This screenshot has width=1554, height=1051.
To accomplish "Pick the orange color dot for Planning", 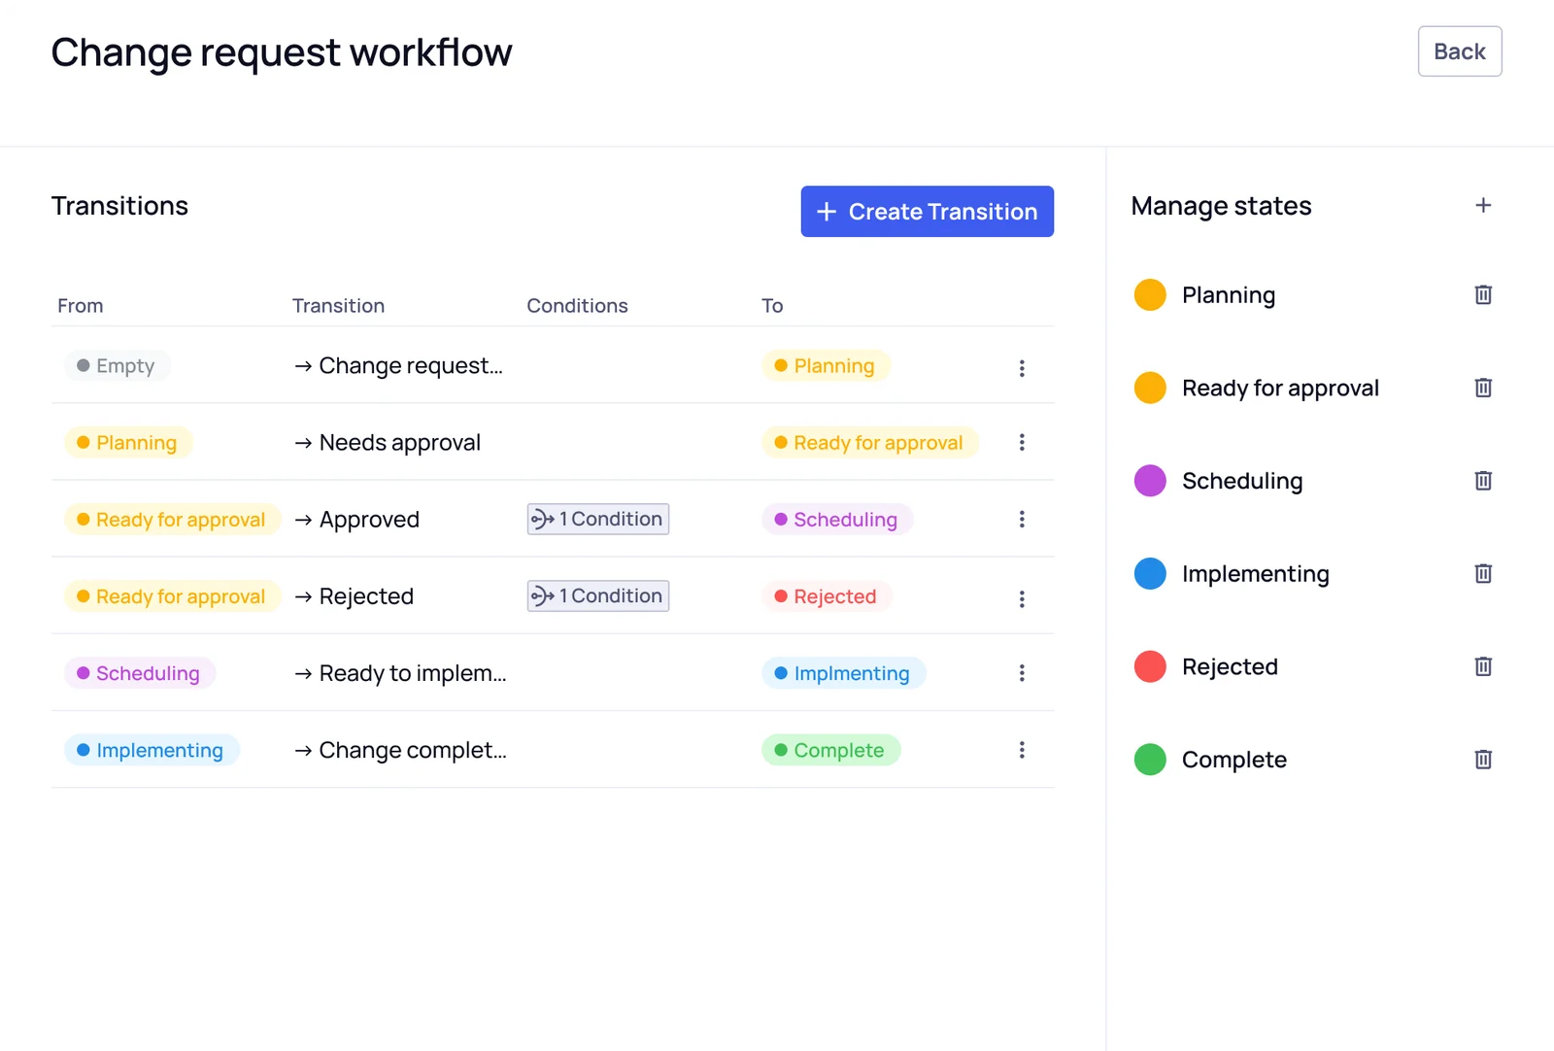I will [1150, 294].
